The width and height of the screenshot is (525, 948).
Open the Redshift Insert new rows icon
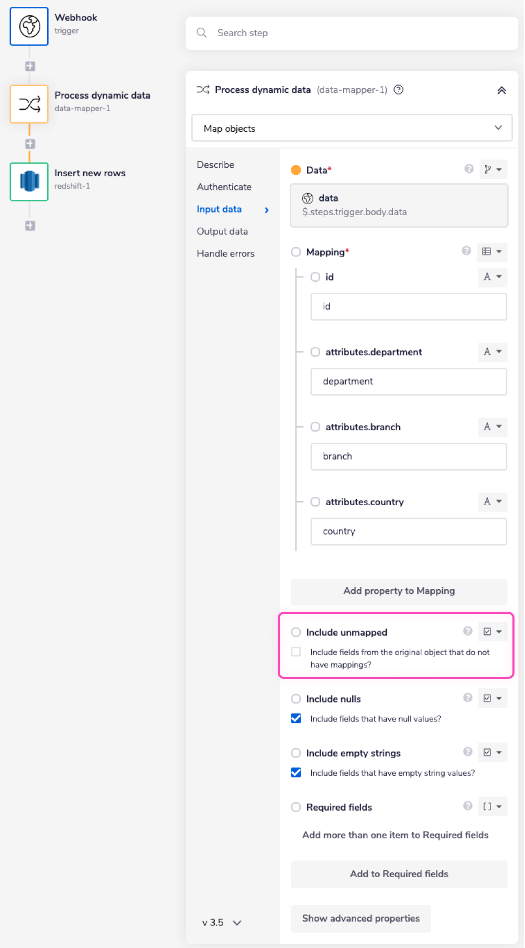pos(29,182)
